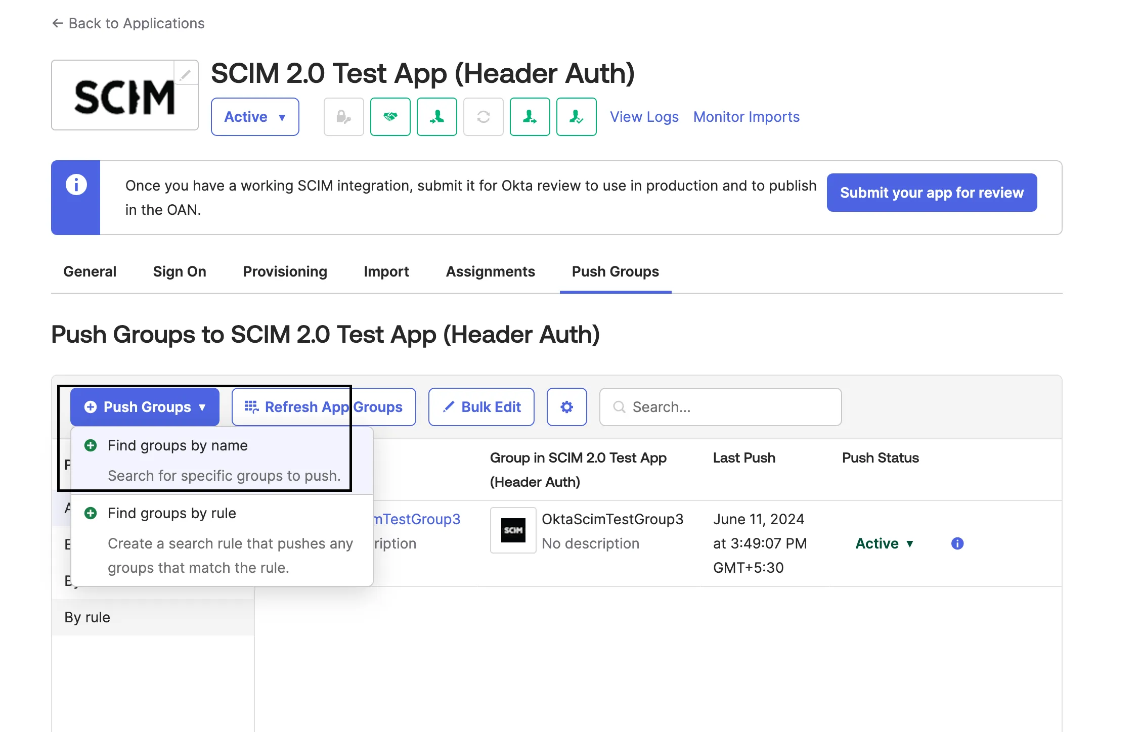Click the SCIM app logo image
This screenshot has width=1140, height=732.
125,95
